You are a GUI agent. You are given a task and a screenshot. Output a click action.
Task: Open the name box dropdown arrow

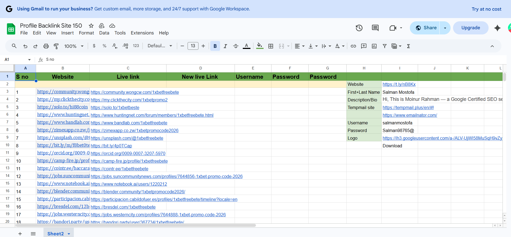tap(29, 60)
